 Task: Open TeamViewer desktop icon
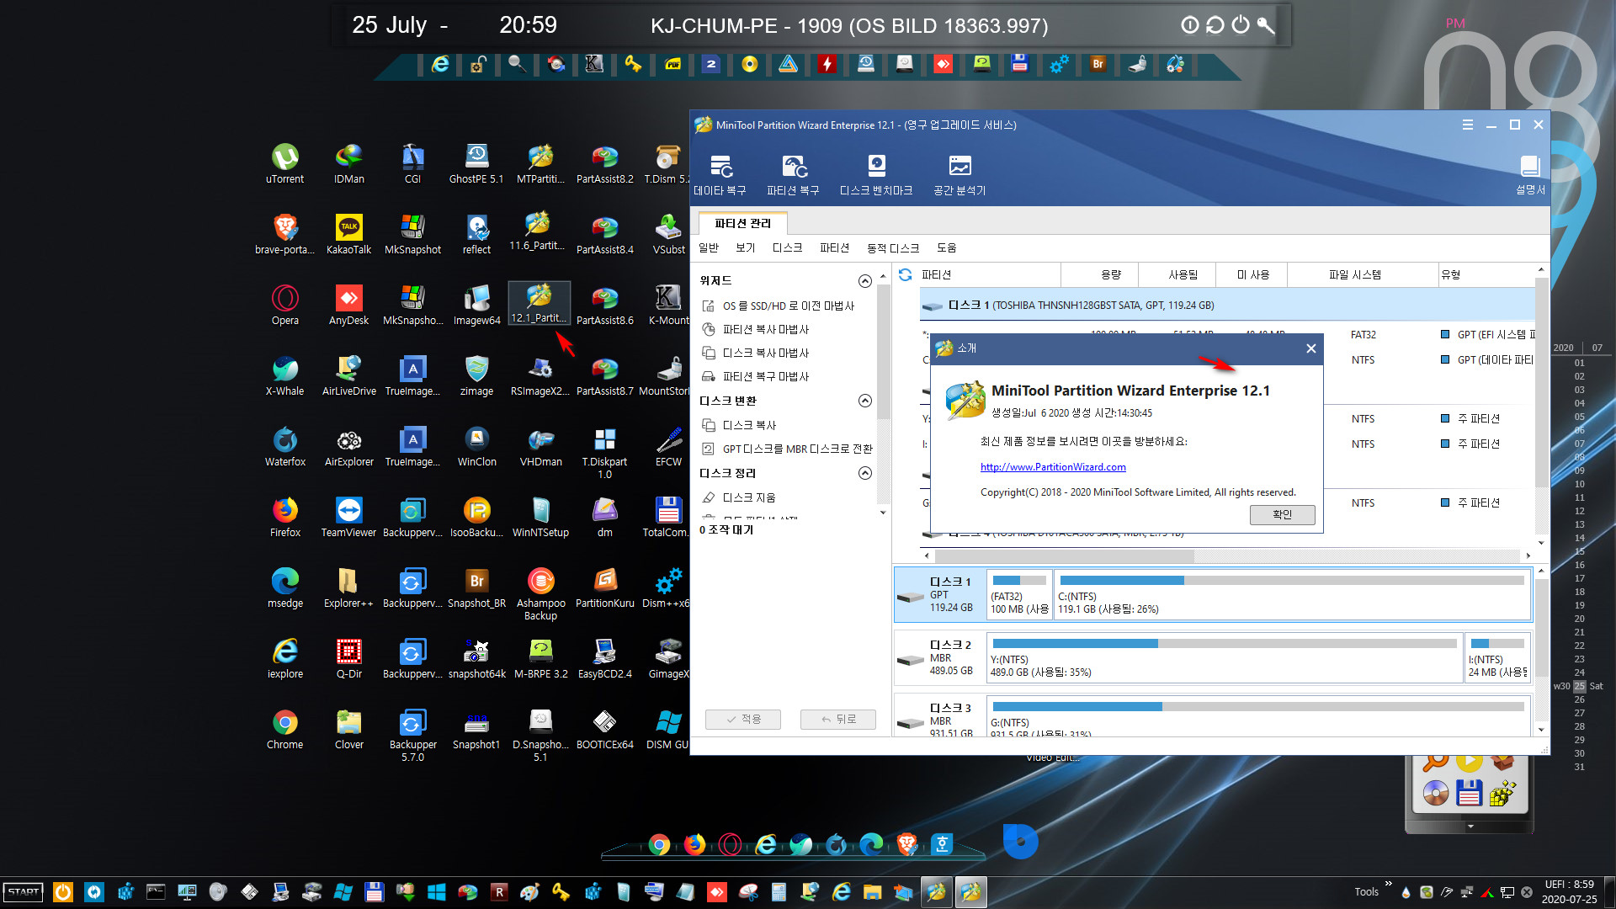(x=349, y=518)
